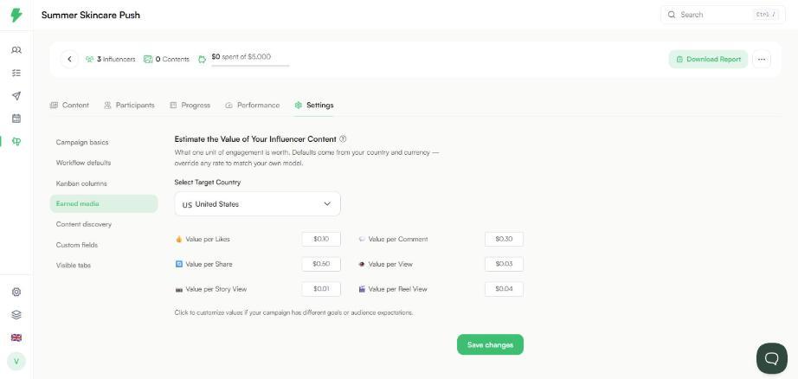This screenshot has width=798, height=379.
Task: Open Campaign basics settings section
Action: [104, 143]
